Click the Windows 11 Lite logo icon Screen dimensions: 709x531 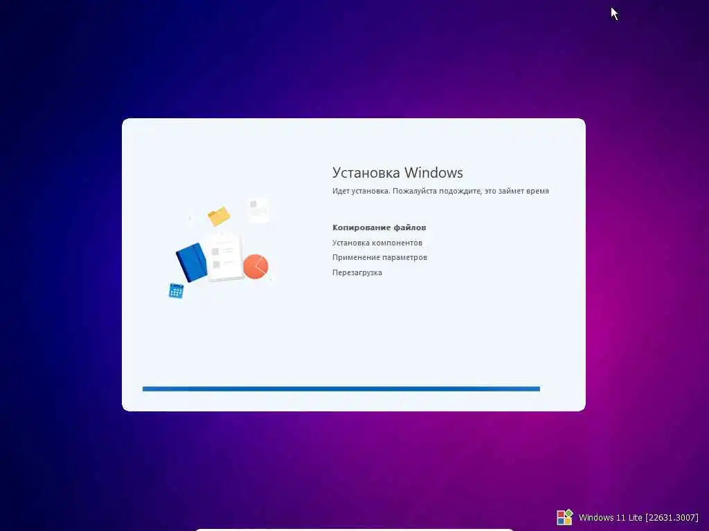(564, 517)
